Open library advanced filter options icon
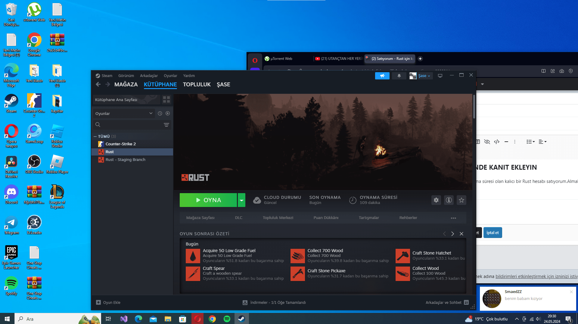 pyautogui.click(x=166, y=125)
